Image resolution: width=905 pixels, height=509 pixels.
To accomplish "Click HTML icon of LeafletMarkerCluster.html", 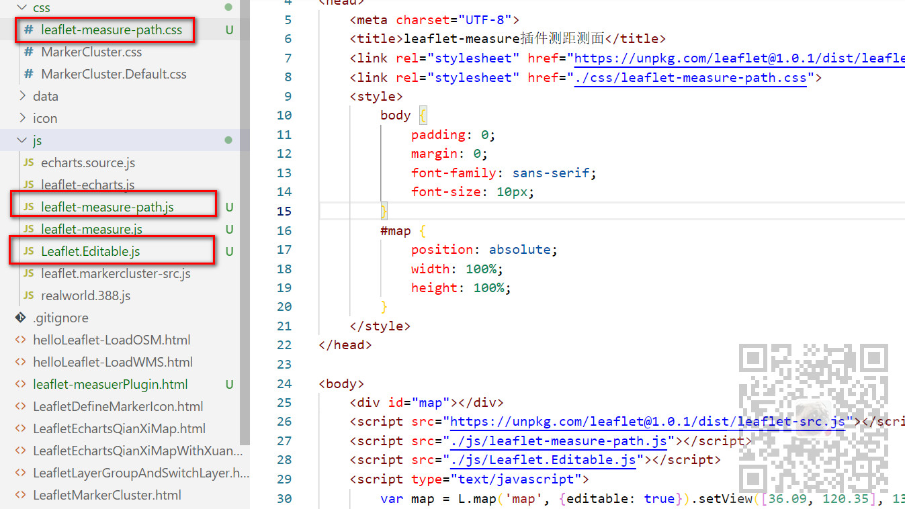I will point(20,495).
